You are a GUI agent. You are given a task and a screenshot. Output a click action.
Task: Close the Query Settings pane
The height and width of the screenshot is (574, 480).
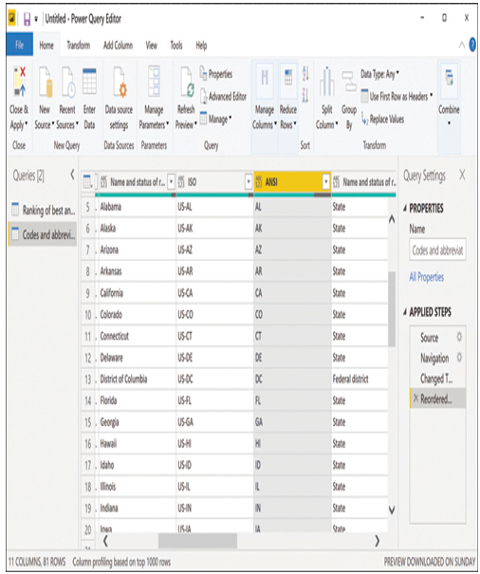(x=462, y=176)
